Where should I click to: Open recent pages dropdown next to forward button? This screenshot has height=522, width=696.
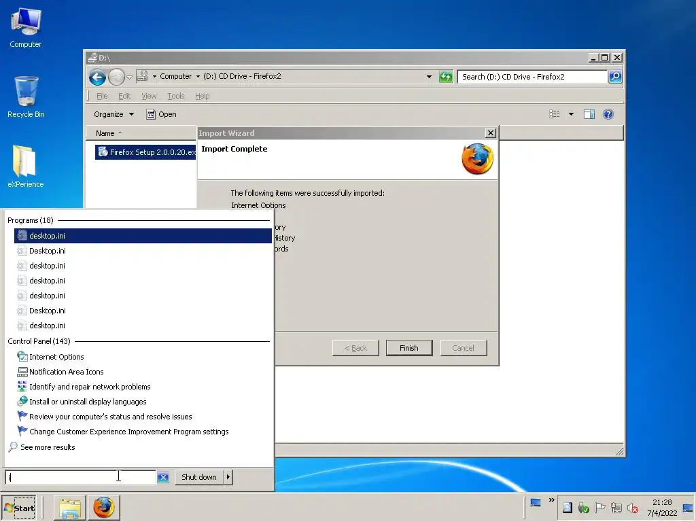click(129, 77)
